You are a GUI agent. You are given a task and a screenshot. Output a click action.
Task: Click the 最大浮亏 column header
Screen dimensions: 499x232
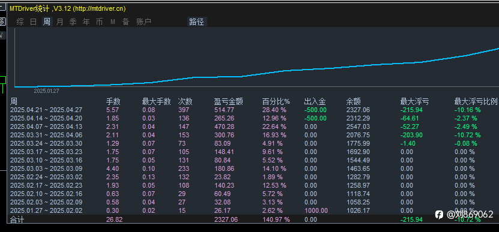point(414,102)
